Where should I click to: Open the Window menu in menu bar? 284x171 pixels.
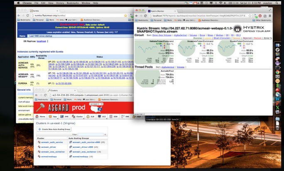tap(86, 3)
